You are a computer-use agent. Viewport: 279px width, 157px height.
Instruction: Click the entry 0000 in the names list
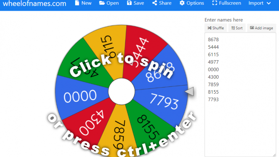point(213,69)
